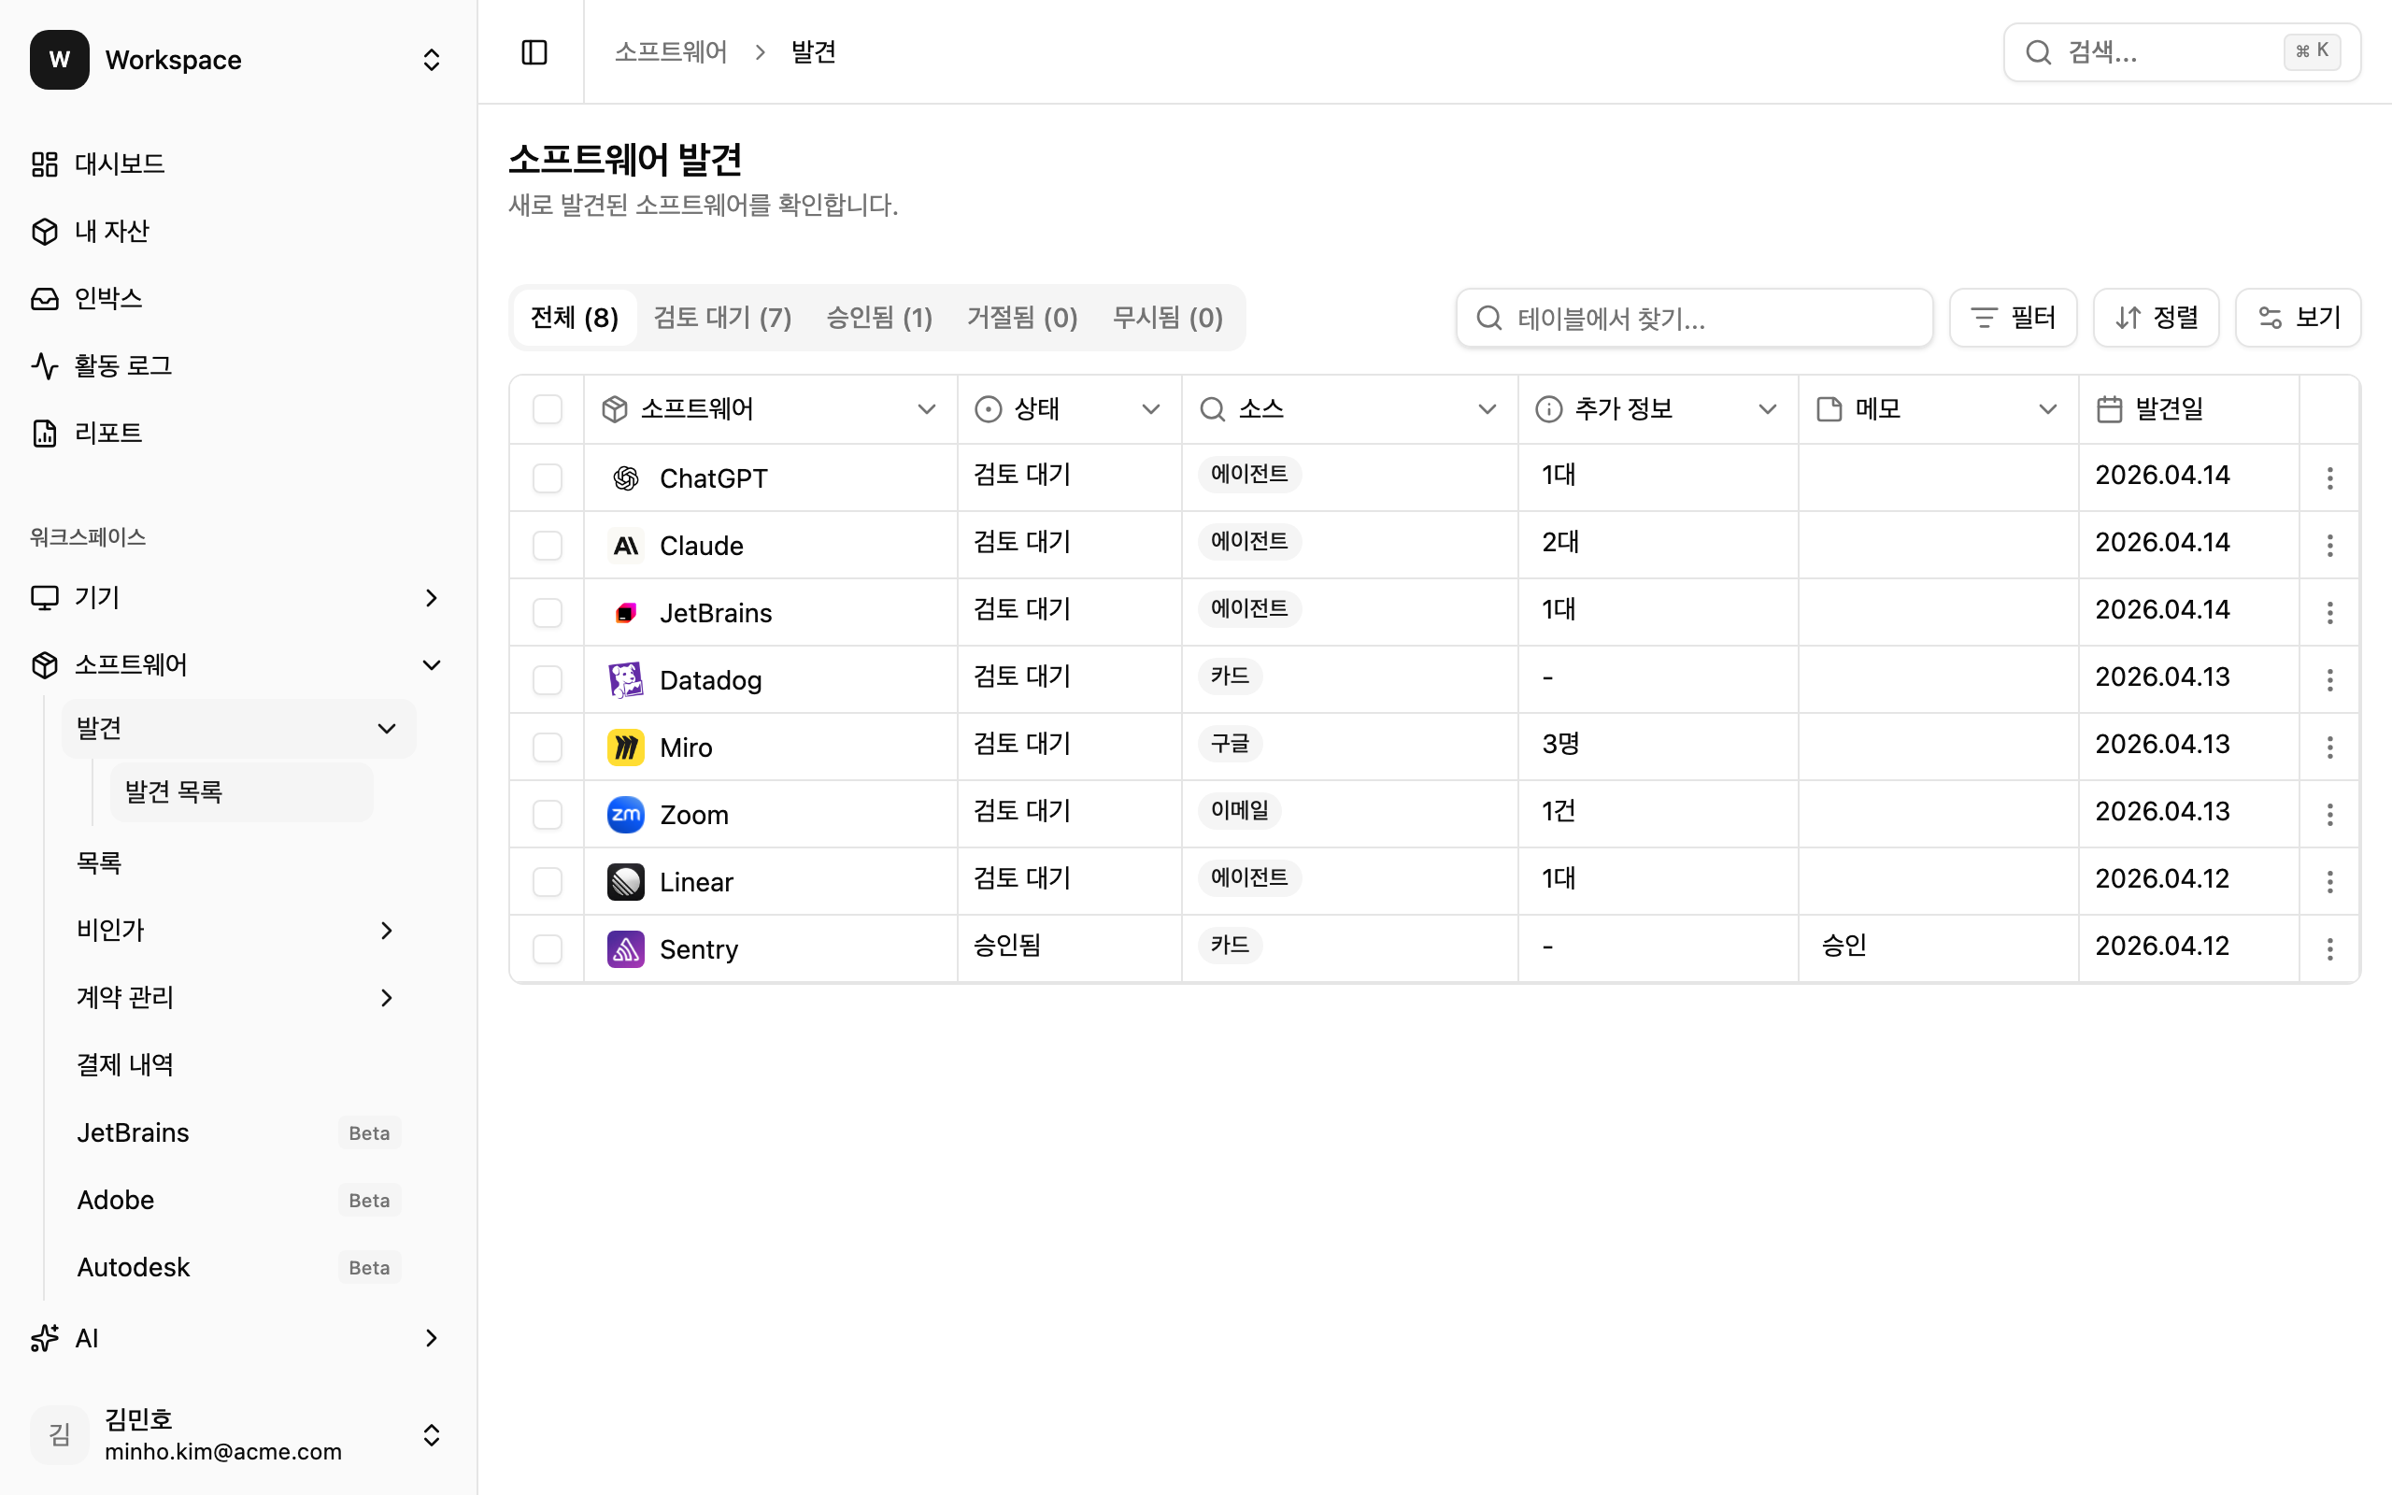Switch to 검토 대기 (7) tab
The image size is (2392, 1495).
click(721, 318)
